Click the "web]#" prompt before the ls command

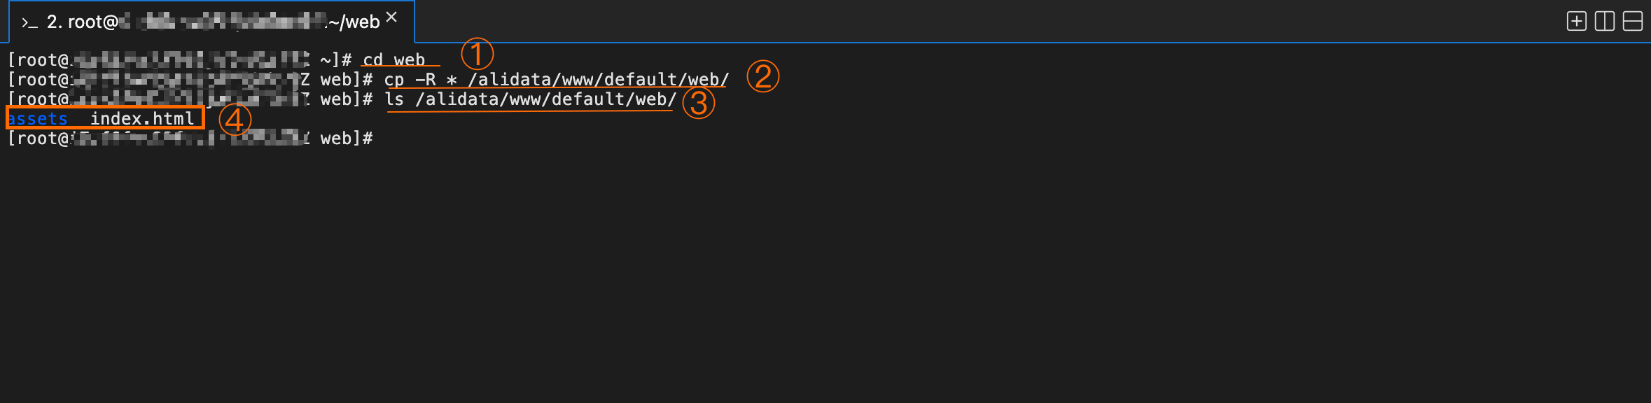346,99
